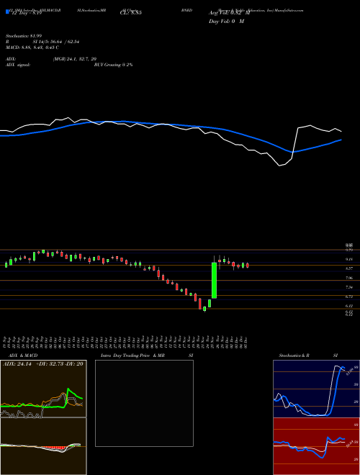Click the 7.34 price axis label

[348, 287]
